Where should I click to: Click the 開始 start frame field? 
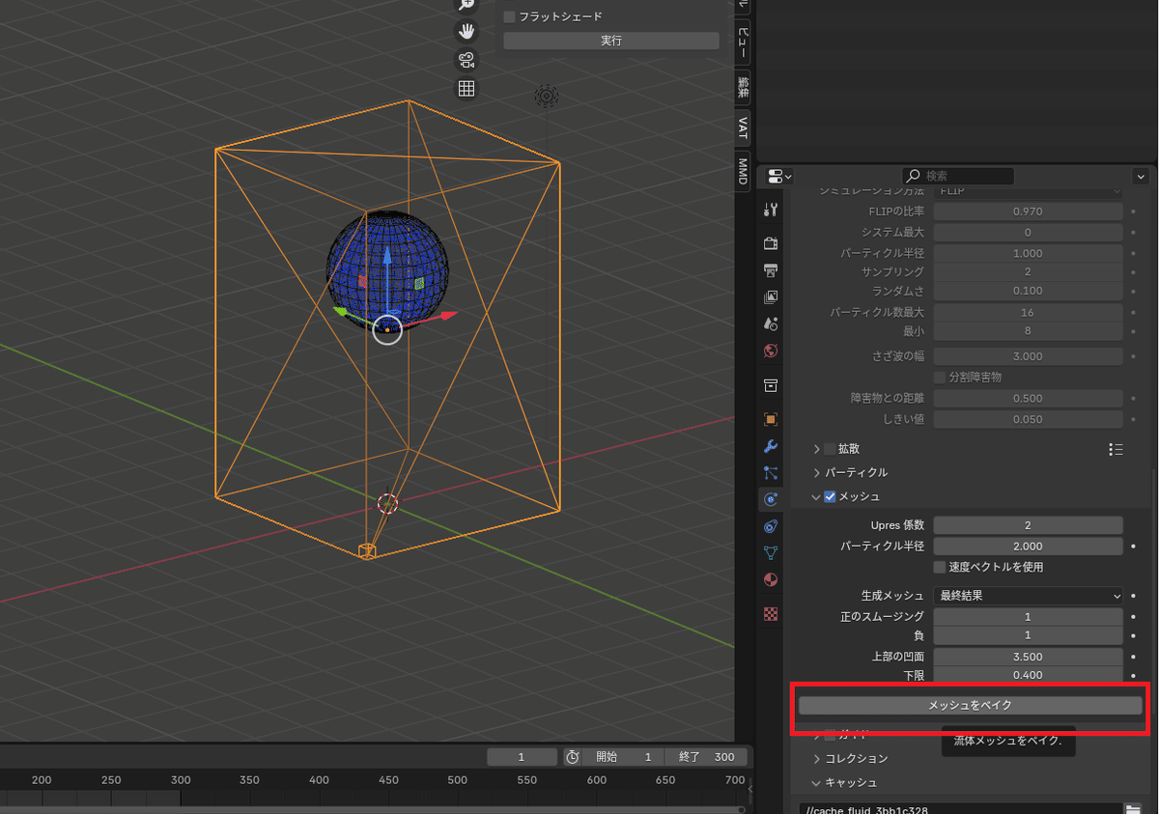[623, 757]
